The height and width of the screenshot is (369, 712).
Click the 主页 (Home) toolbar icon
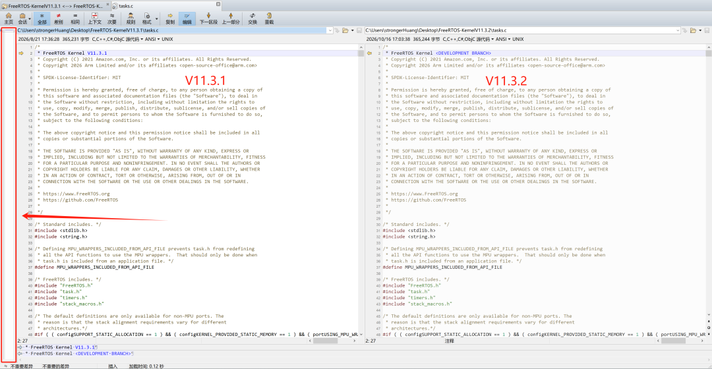tap(8, 18)
